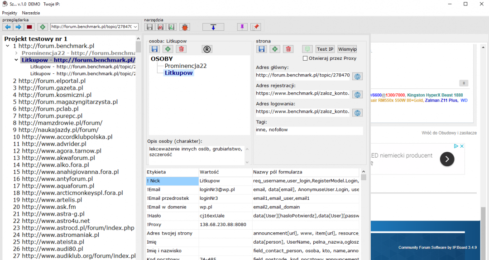Click the ladybug icon in narzędzia toolbar
The width and height of the screenshot is (489, 260).
coord(185,27)
